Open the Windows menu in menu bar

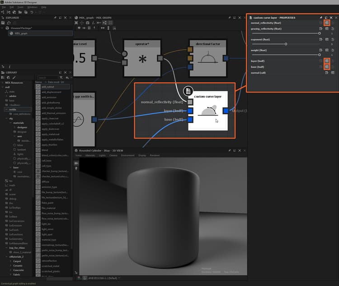[x=33, y=7]
